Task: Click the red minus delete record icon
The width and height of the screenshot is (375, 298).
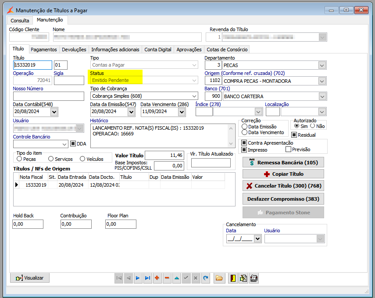Action: coord(167,278)
